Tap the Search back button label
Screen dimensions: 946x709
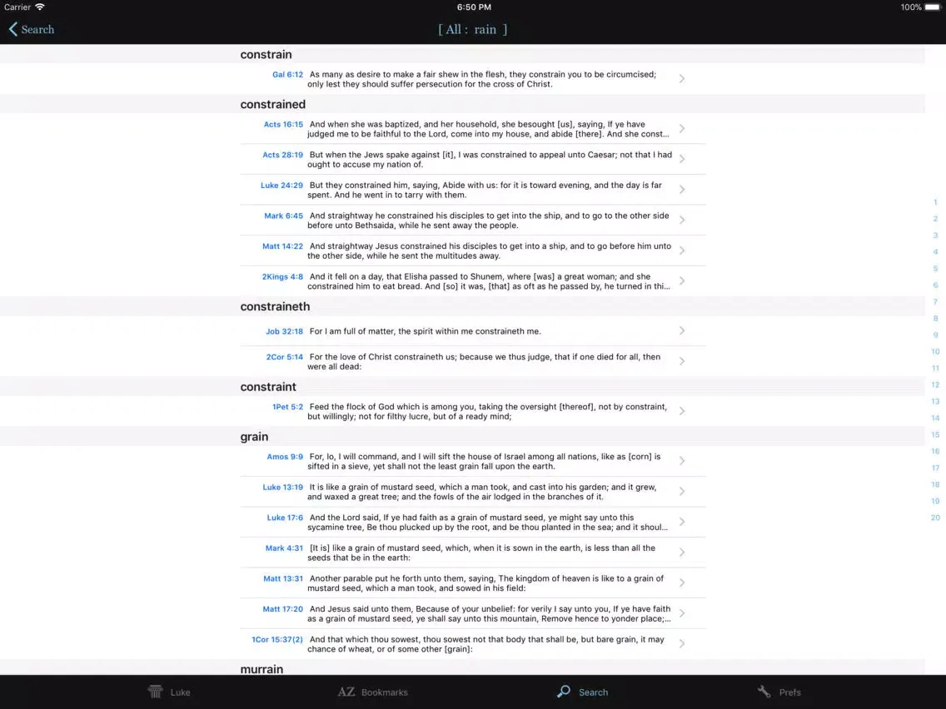click(37, 30)
